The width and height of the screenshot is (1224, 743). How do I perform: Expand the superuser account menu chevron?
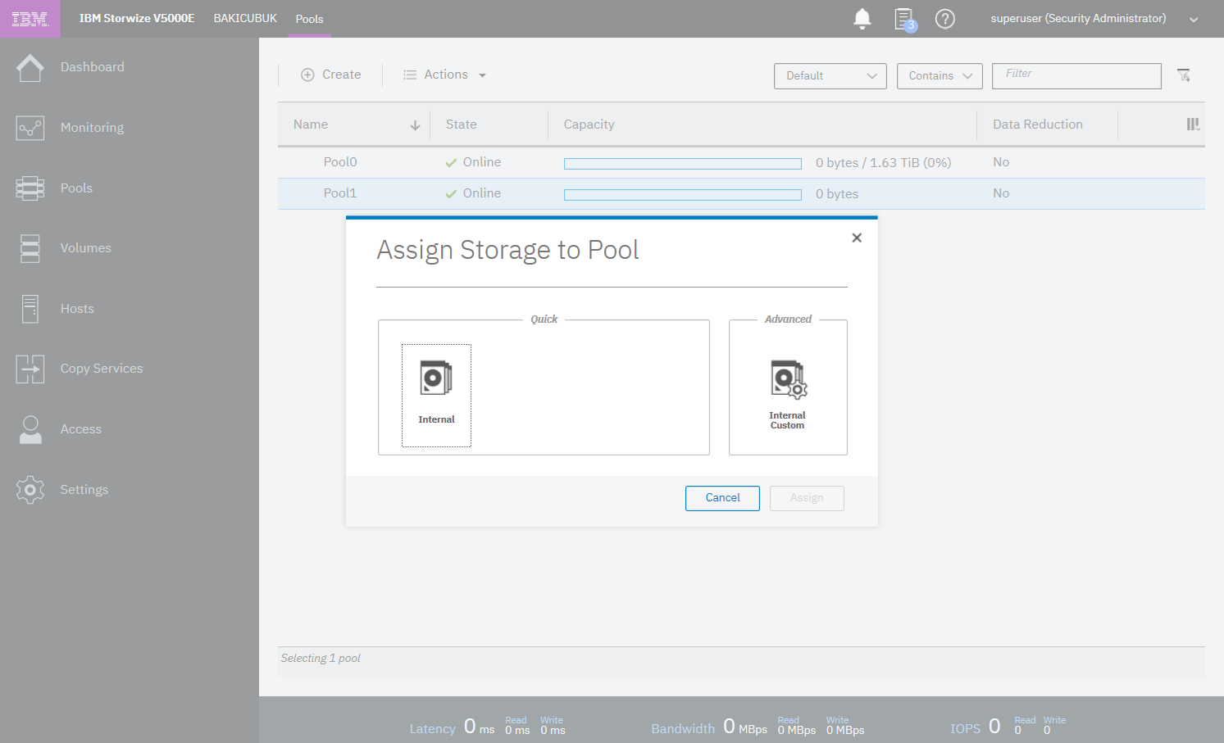1194,20
